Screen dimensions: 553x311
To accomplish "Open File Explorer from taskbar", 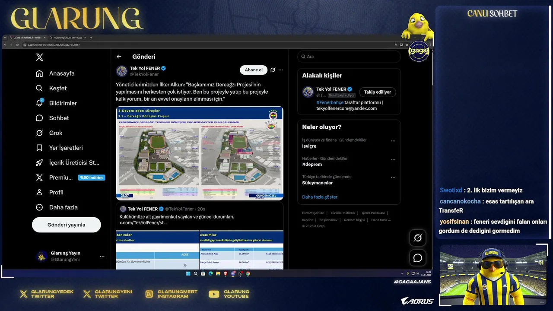I will [218, 273].
